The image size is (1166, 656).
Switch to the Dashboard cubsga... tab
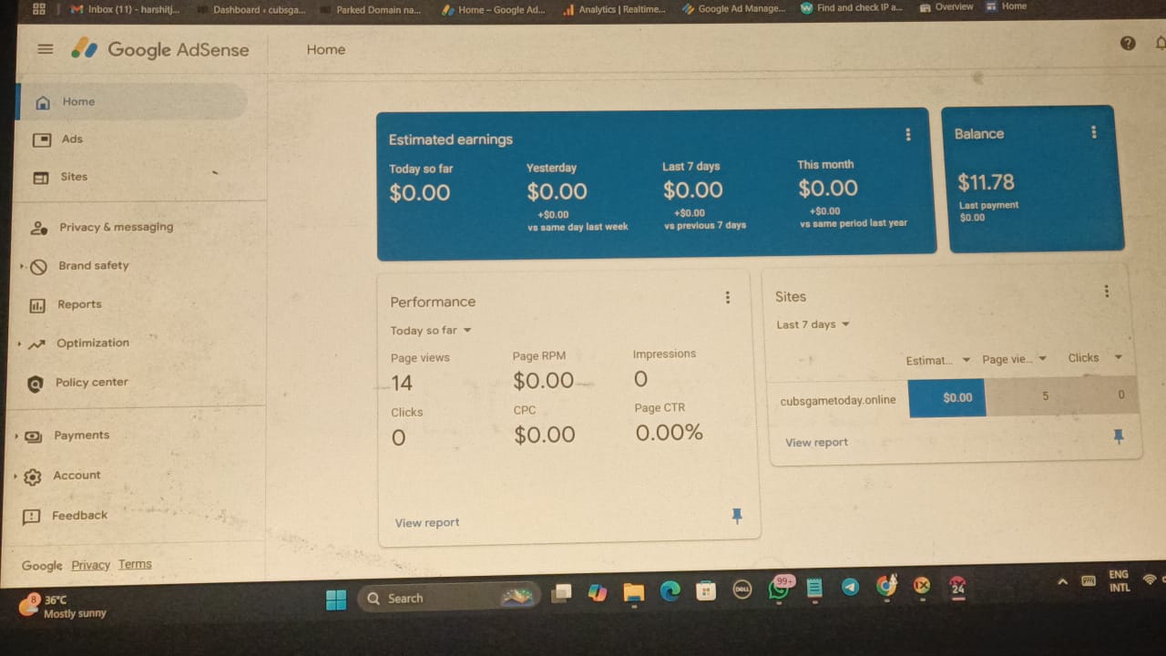tap(250, 10)
